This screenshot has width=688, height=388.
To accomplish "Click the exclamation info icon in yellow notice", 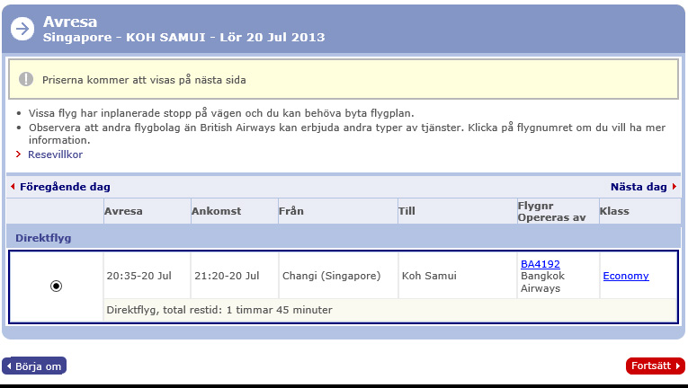I will [26, 79].
